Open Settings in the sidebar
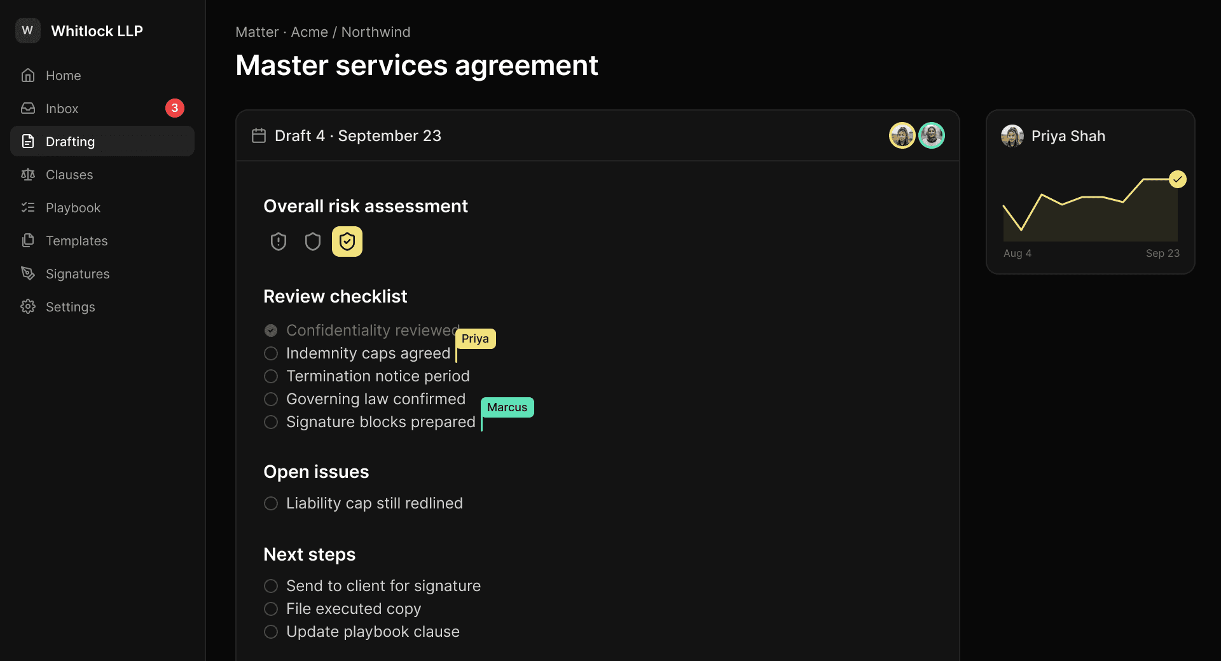1221x661 pixels. pos(102,306)
